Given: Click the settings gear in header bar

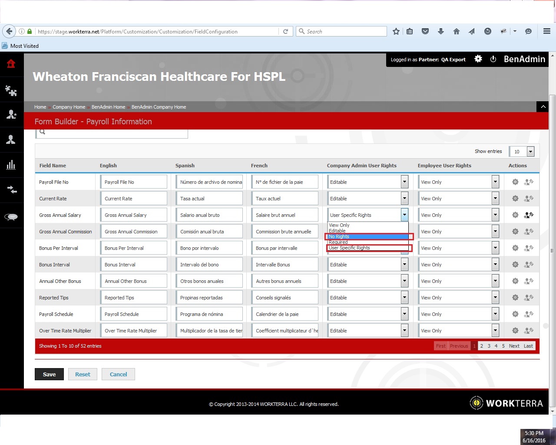Looking at the screenshot, I should [x=478, y=59].
